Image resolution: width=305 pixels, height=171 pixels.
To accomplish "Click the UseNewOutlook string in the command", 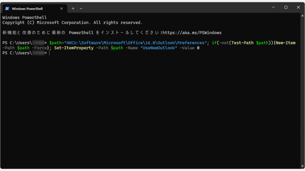I will point(158,47).
